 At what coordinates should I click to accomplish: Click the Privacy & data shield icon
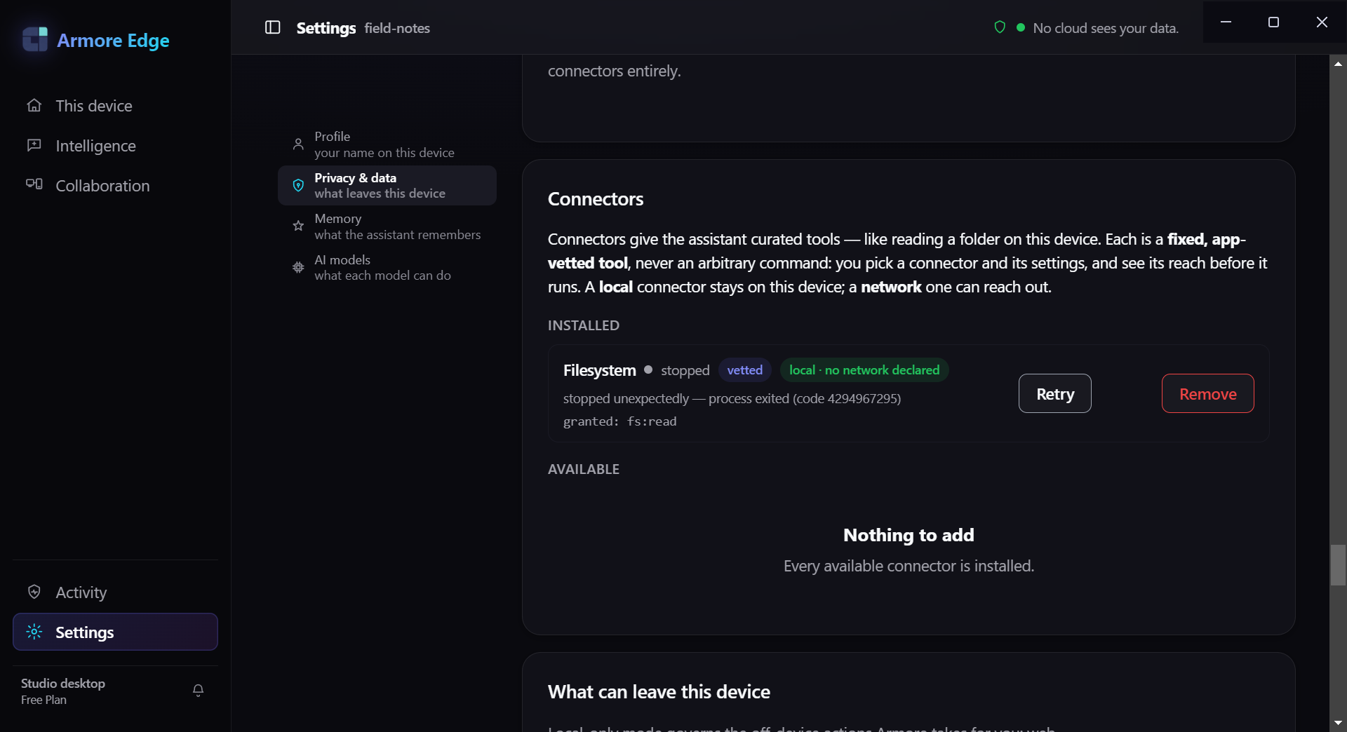(298, 185)
